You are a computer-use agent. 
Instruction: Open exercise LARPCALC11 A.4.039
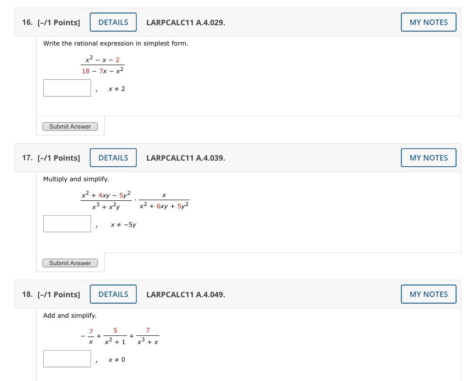[186, 158]
